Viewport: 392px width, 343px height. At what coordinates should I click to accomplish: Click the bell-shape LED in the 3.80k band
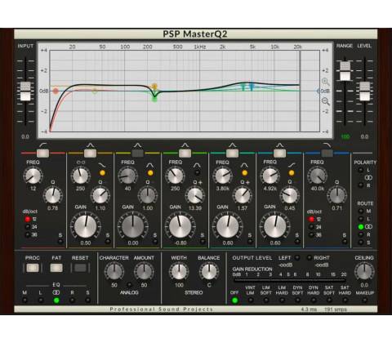(244, 172)
